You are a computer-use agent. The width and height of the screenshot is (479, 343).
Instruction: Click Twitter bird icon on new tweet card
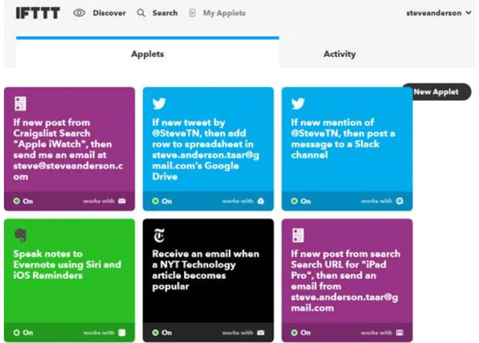pos(159,104)
